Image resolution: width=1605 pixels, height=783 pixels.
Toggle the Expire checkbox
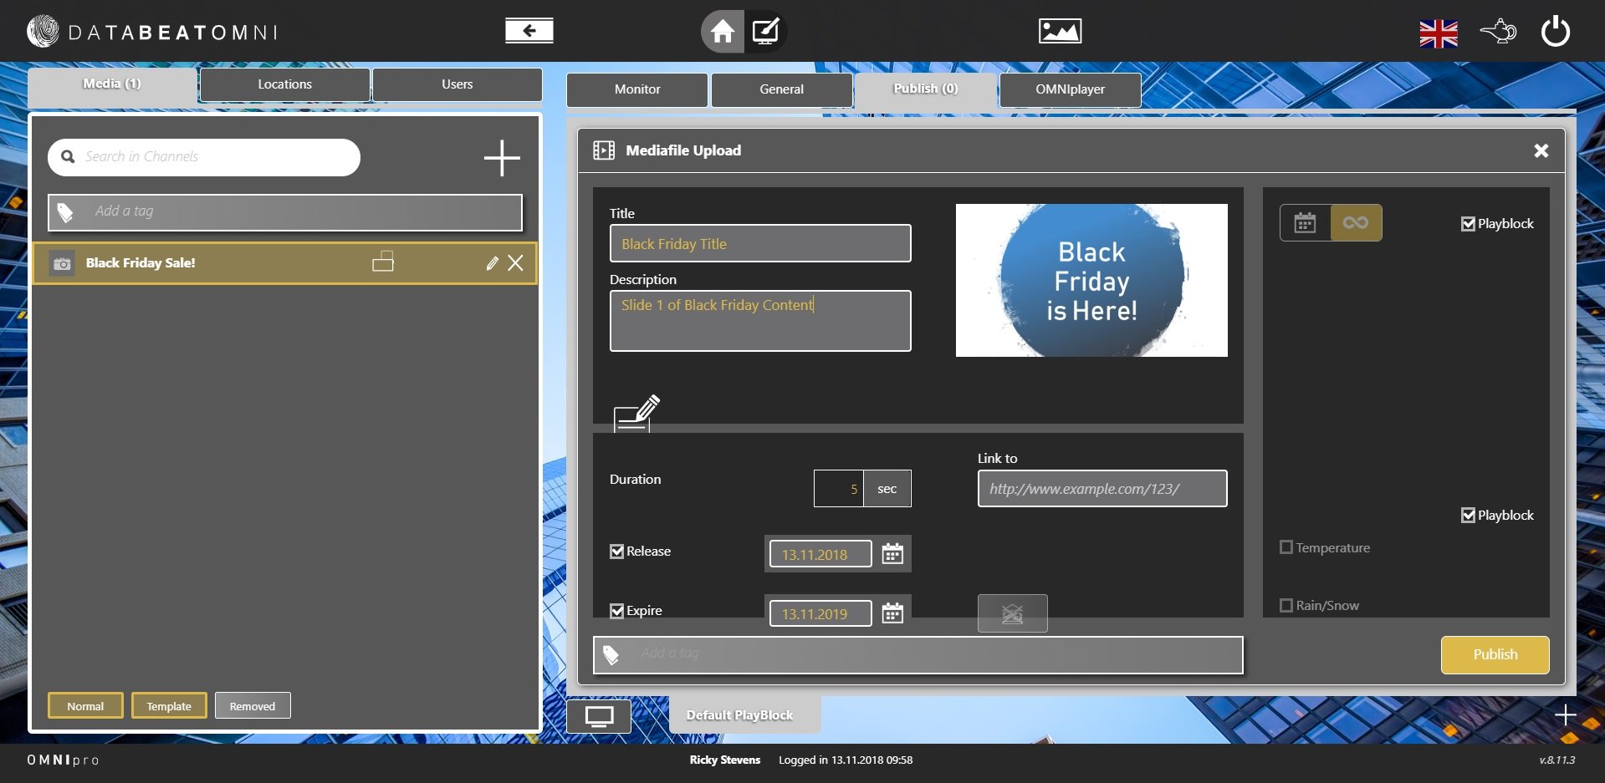point(617,611)
